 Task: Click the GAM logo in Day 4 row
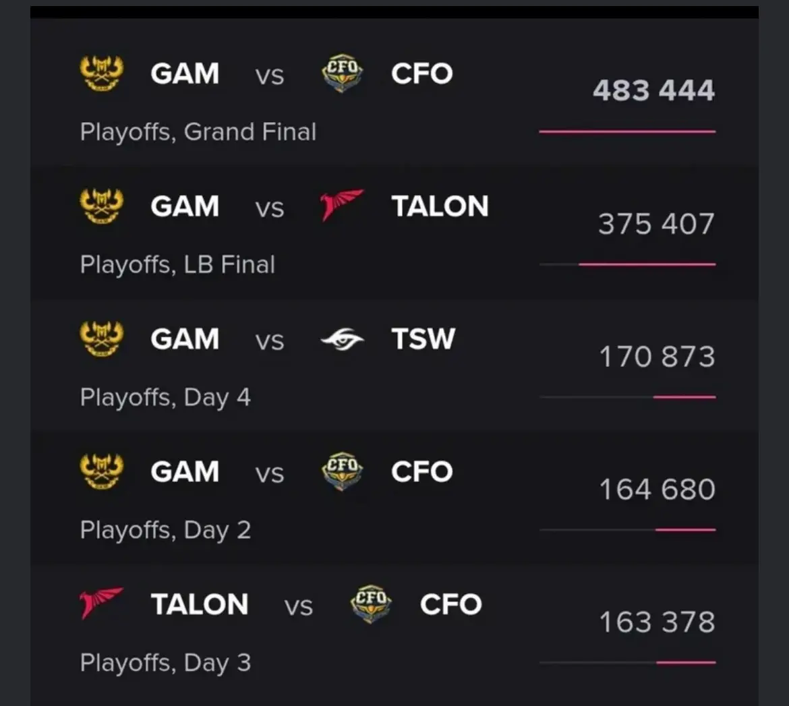coord(102,339)
